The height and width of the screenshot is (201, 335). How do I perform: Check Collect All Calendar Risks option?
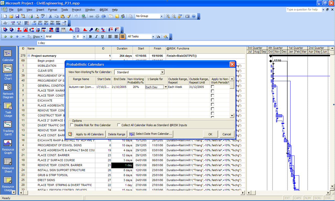(119, 125)
